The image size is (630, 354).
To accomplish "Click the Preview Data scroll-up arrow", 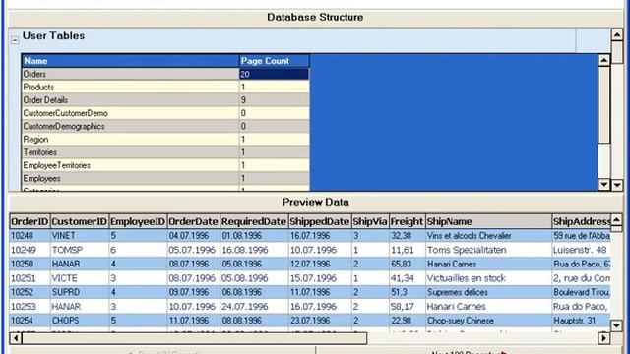I will pos(616,219).
